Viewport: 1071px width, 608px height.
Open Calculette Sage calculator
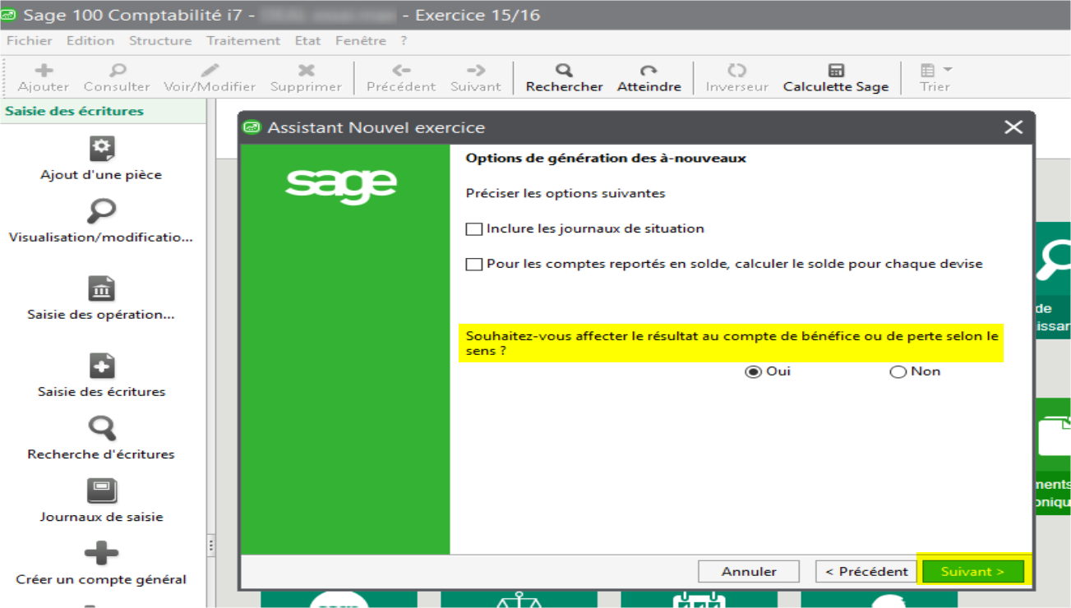(836, 71)
